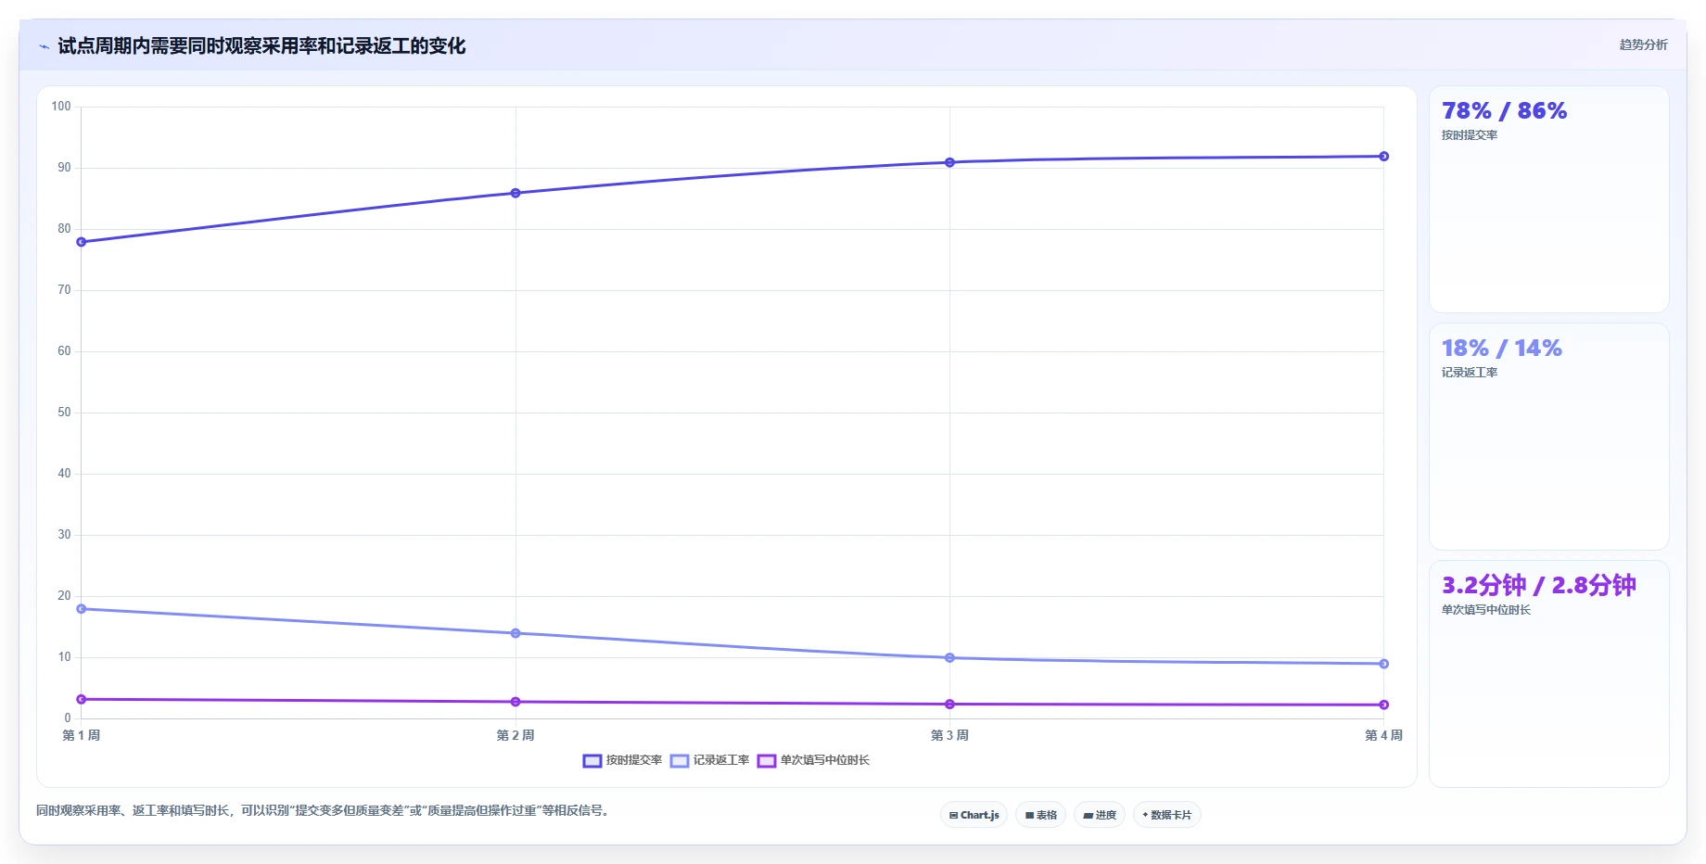Click the panel title 试点周期内需要同时观察采用率
The height and width of the screenshot is (864, 1706).
(261, 46)
